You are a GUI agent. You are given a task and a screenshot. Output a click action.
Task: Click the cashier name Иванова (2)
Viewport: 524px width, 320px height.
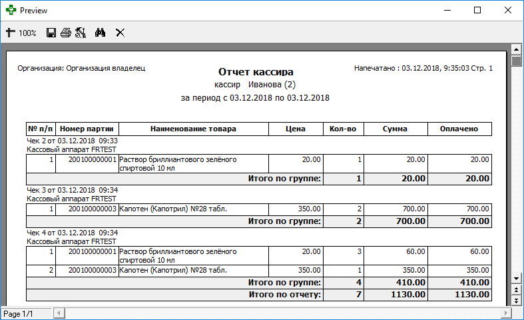[x=272, y=85]
